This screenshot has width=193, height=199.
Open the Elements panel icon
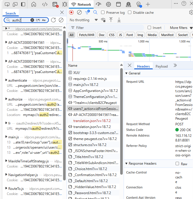(45, 4)
